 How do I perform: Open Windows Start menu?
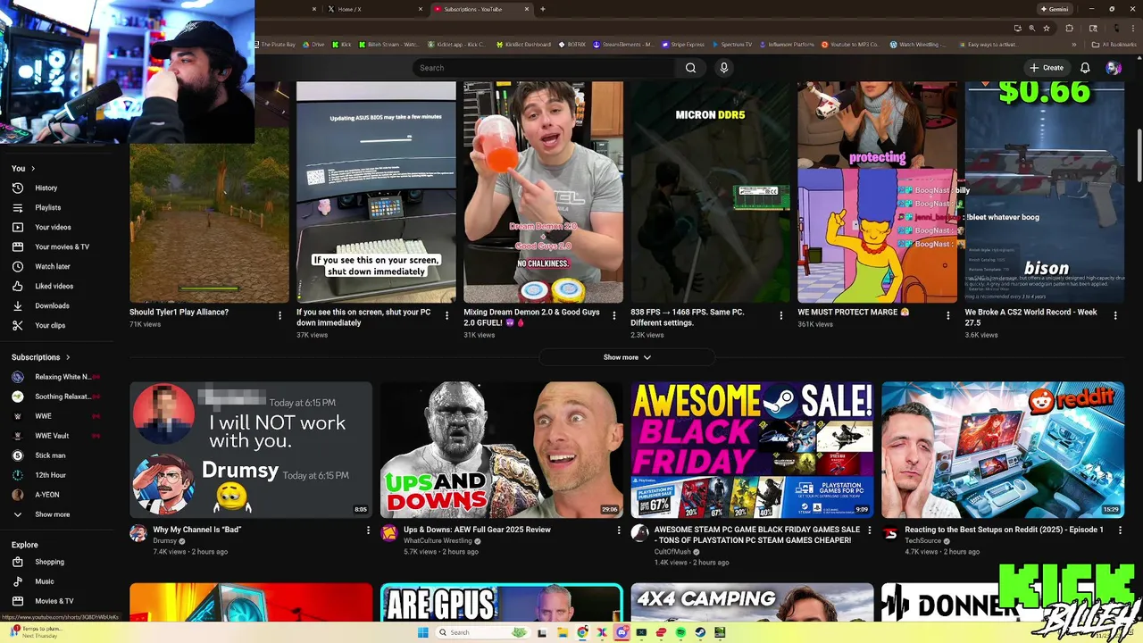click(x=422, y=632)
